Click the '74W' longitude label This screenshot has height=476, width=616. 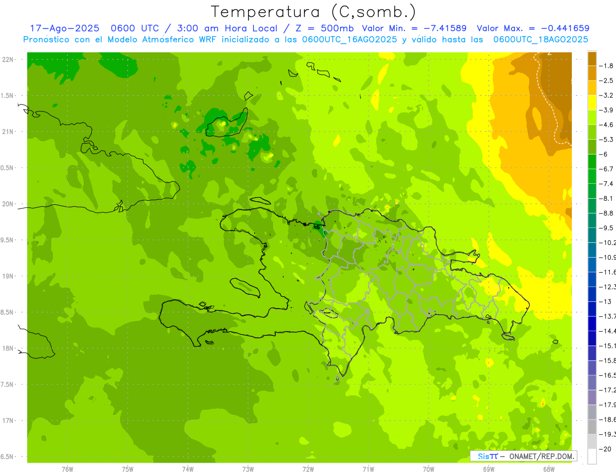click(188, 469)
